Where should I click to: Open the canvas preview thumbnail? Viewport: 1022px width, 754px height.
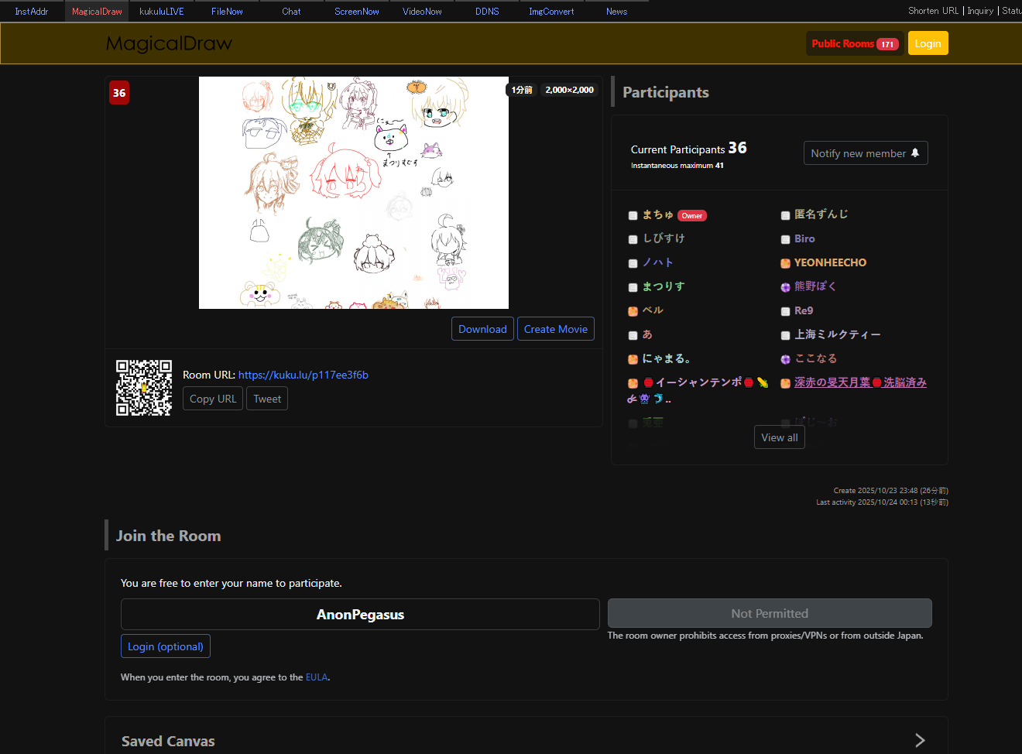(x=354, y=193)
